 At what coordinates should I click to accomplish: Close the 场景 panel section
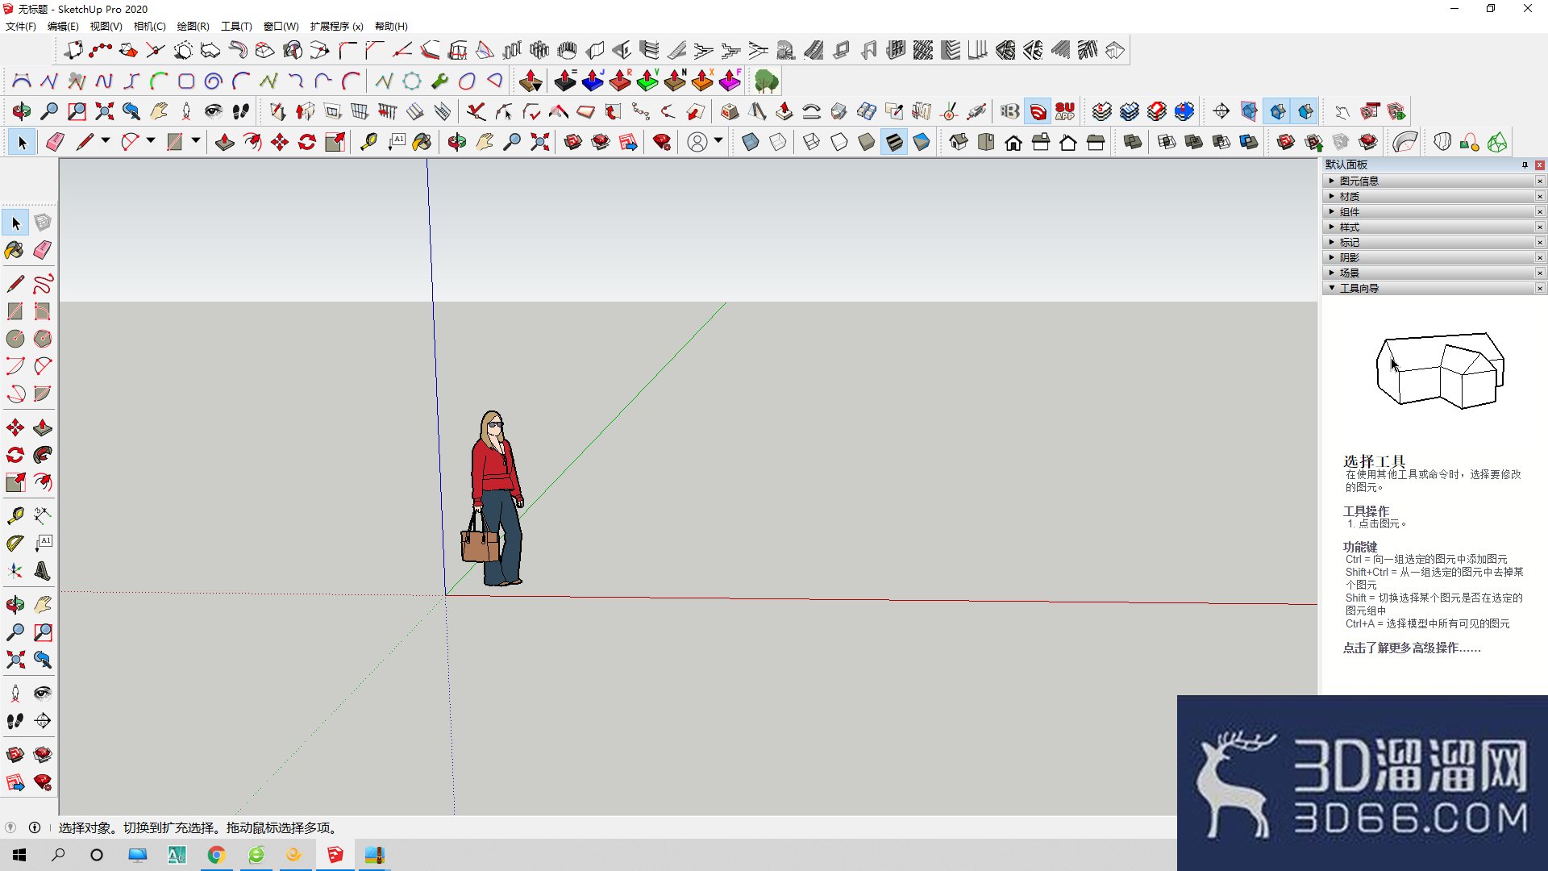1540,273
